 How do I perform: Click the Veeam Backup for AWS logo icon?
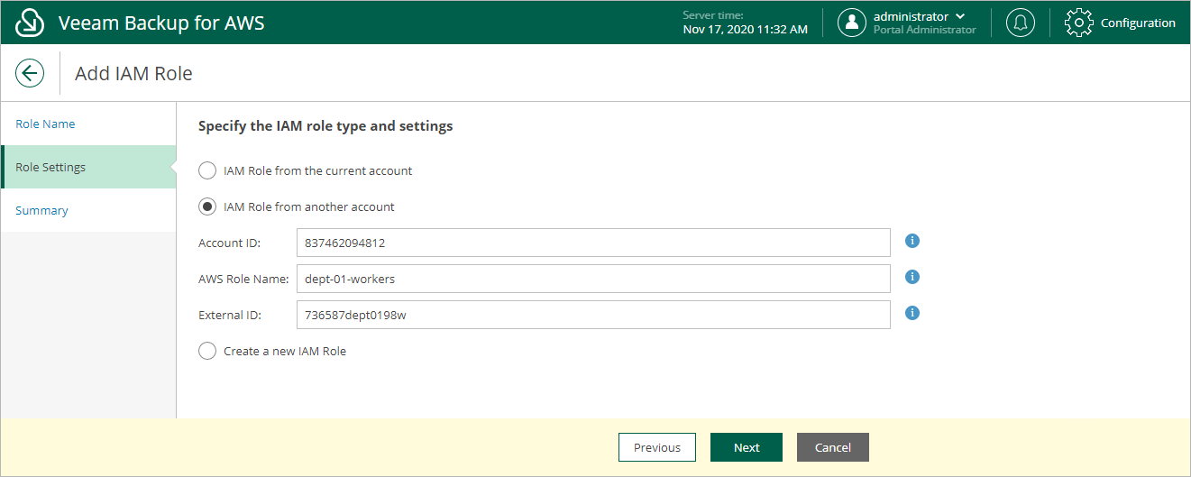coord(30,23)
